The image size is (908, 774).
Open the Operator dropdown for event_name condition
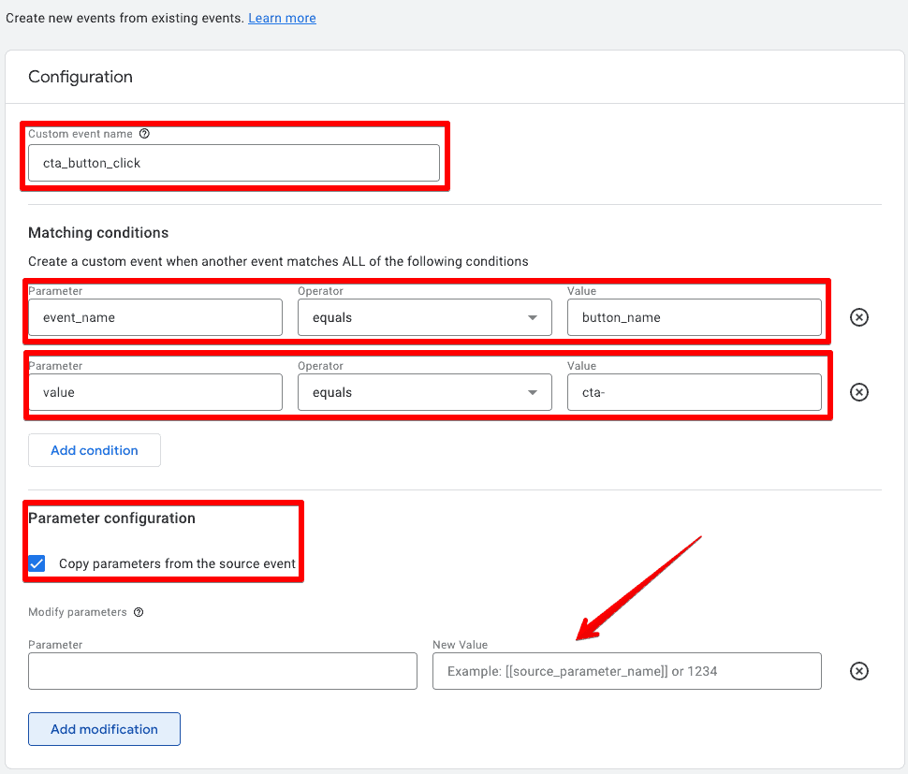(424, 317)
